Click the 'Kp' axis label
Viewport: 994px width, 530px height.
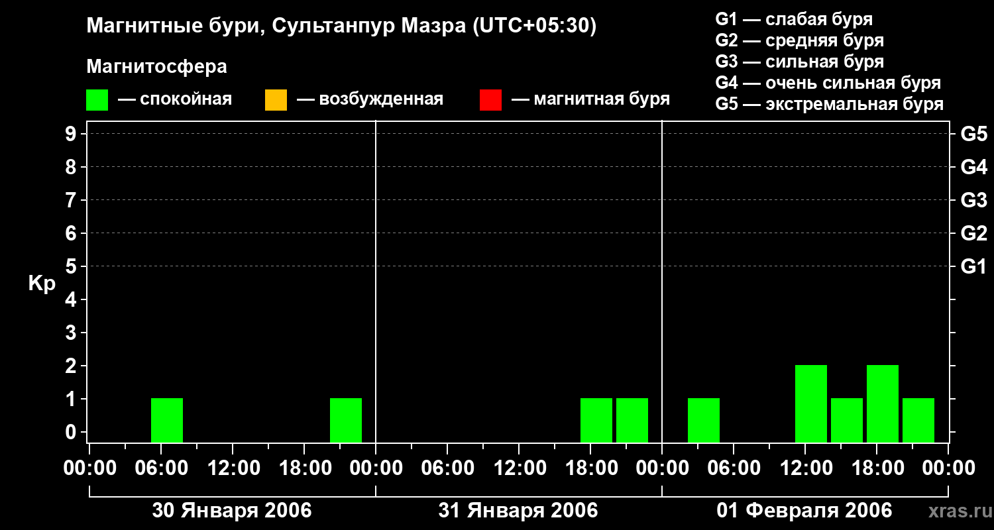point(42,284)
